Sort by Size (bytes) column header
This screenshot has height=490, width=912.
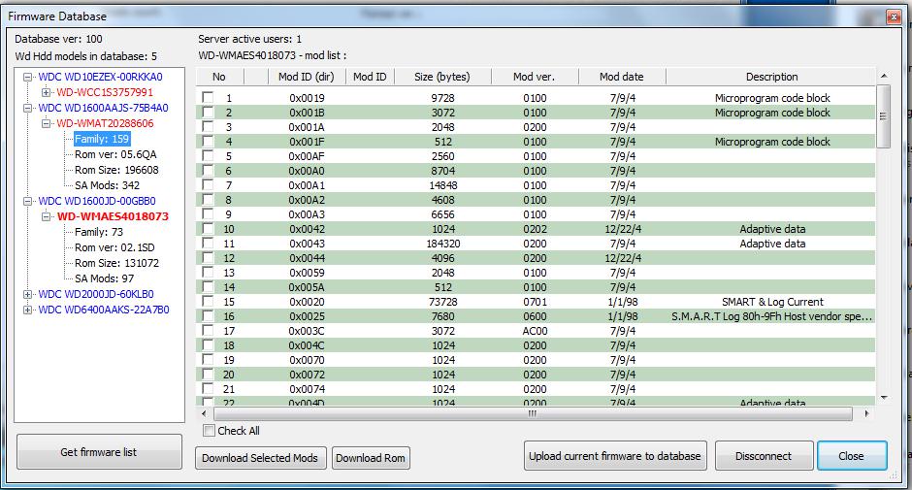pyautogui.click(x=442, y=77)
